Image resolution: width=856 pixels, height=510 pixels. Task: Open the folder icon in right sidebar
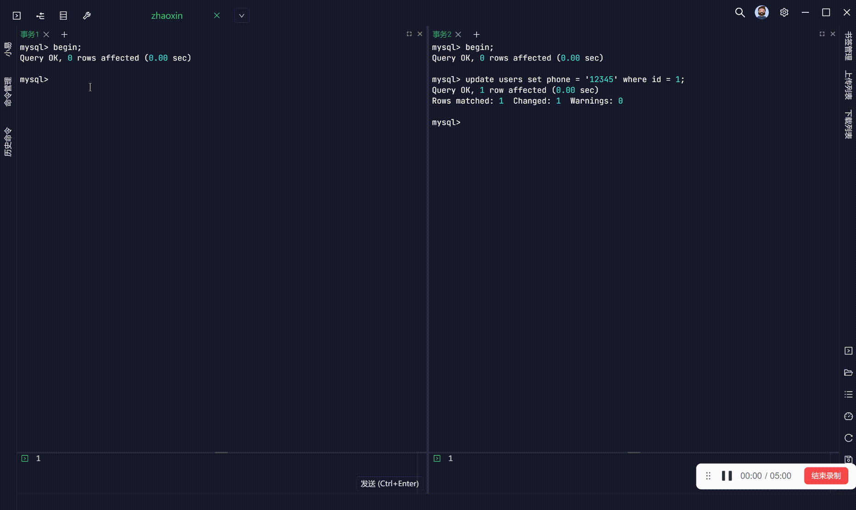coord(848,372)
